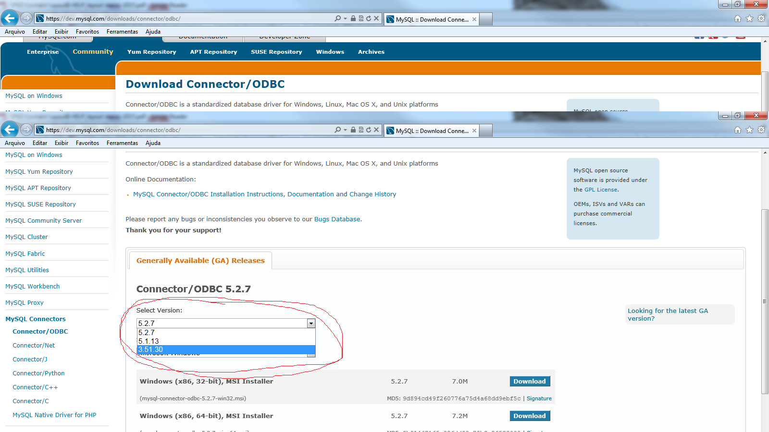Open the Signature link for the 32-bit installer
Screen dimensions: 769x432
click(539, 398)
